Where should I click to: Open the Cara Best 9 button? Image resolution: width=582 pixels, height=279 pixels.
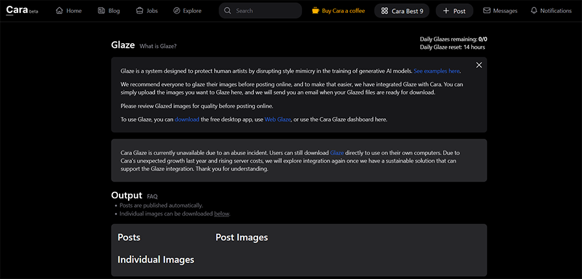point(402,11)
